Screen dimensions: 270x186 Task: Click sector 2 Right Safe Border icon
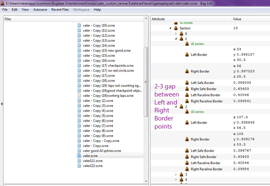[x=187, y=157]
